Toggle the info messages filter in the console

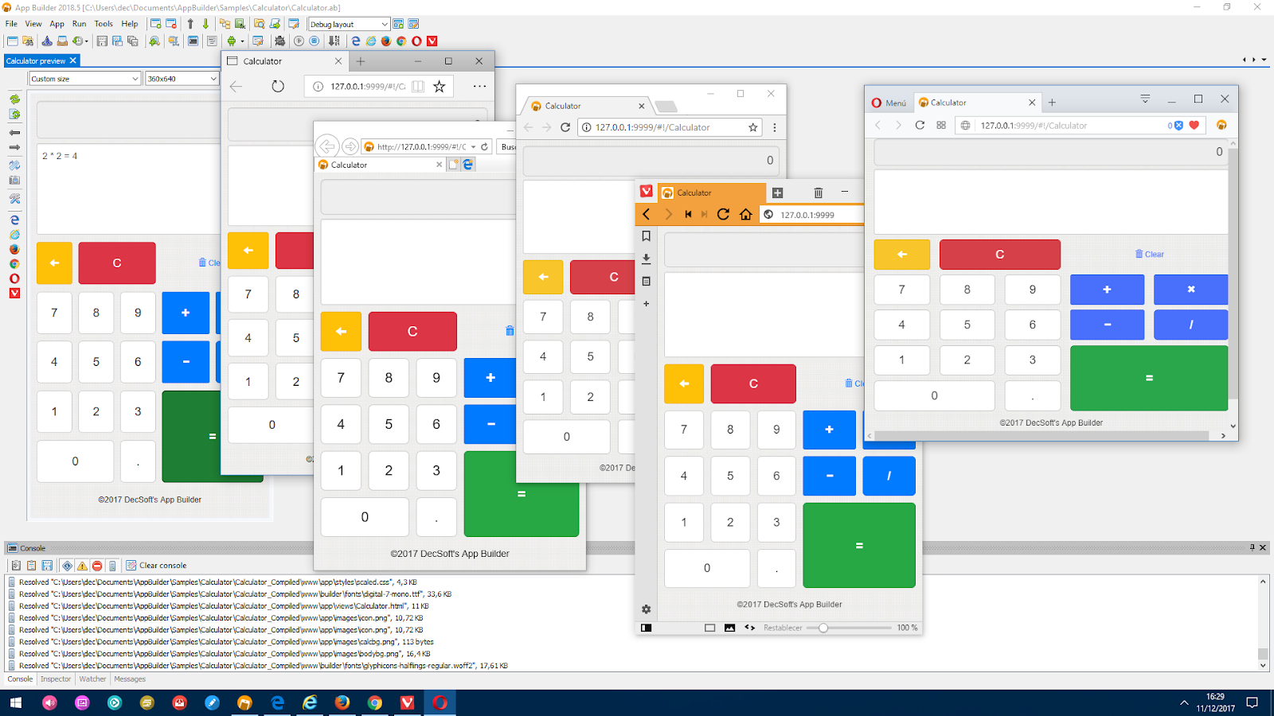(x=66, y=566)
